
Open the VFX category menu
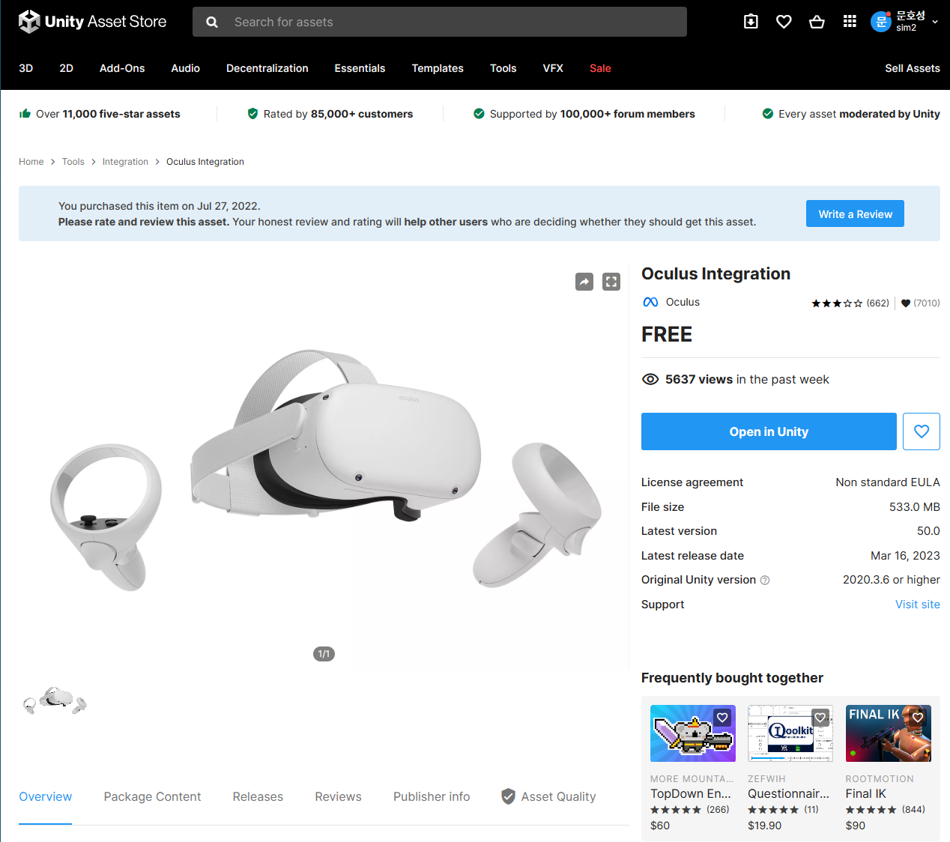(553, 68)
